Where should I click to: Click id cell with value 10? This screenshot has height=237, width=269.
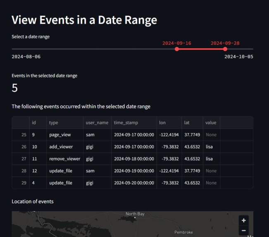(38, 147)
